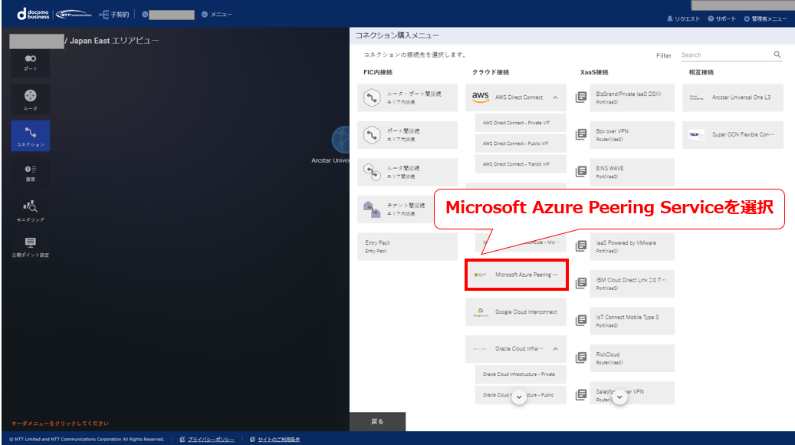Click the テナント間接続 icon
The width and height of the screenshot is (795, 445).
tap(372, 209)
